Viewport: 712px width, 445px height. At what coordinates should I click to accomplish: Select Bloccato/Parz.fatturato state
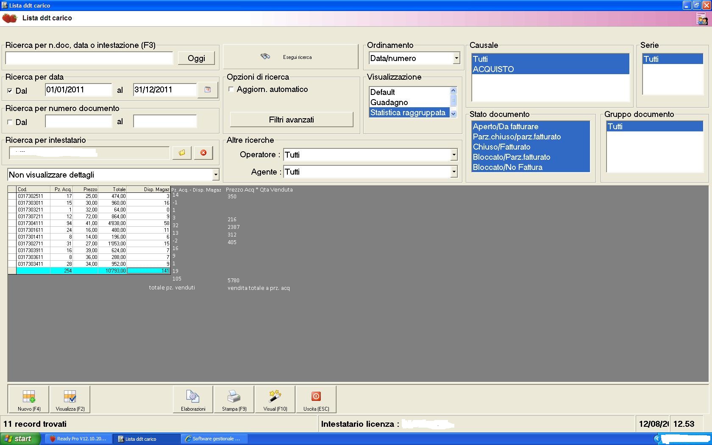point(531,157)
